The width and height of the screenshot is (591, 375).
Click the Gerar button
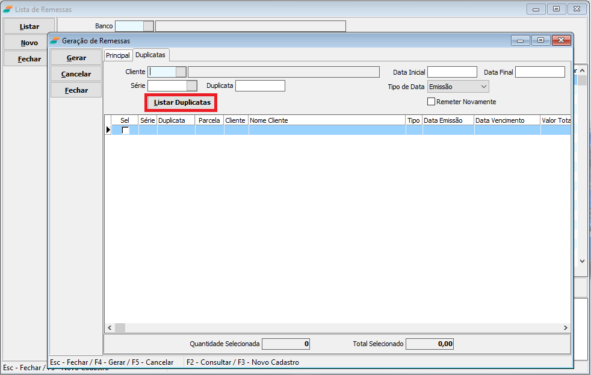[76, 58]
